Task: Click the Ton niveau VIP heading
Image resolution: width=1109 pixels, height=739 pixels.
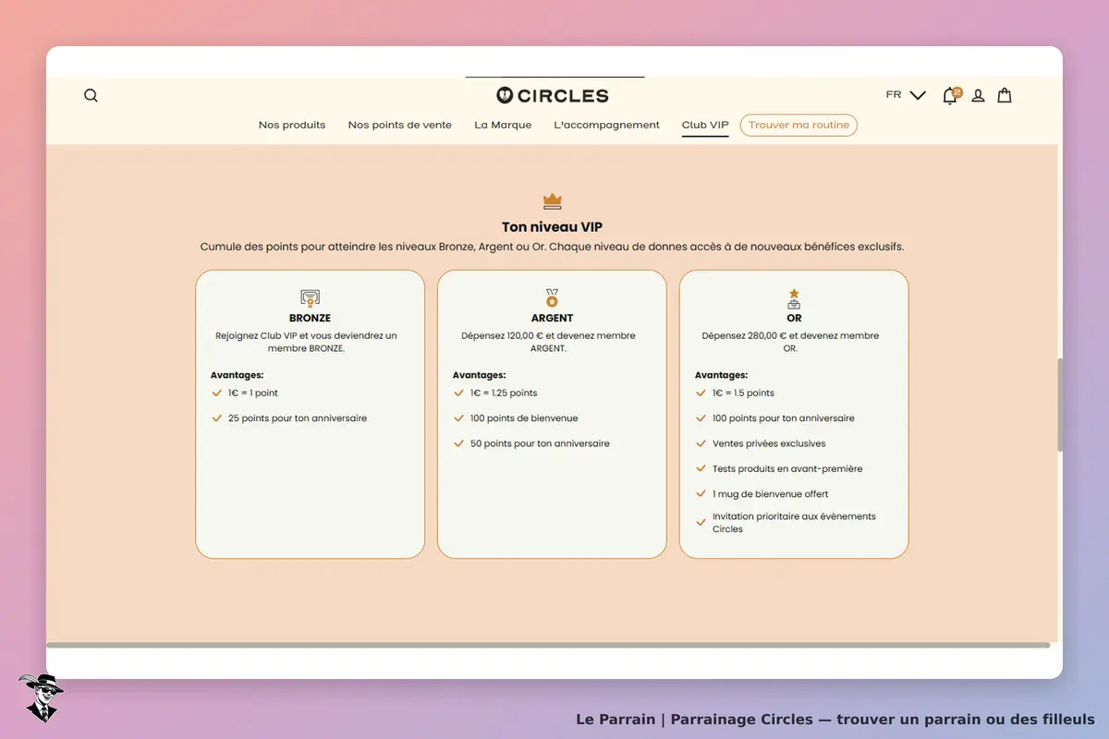Action: click(553, 226)
